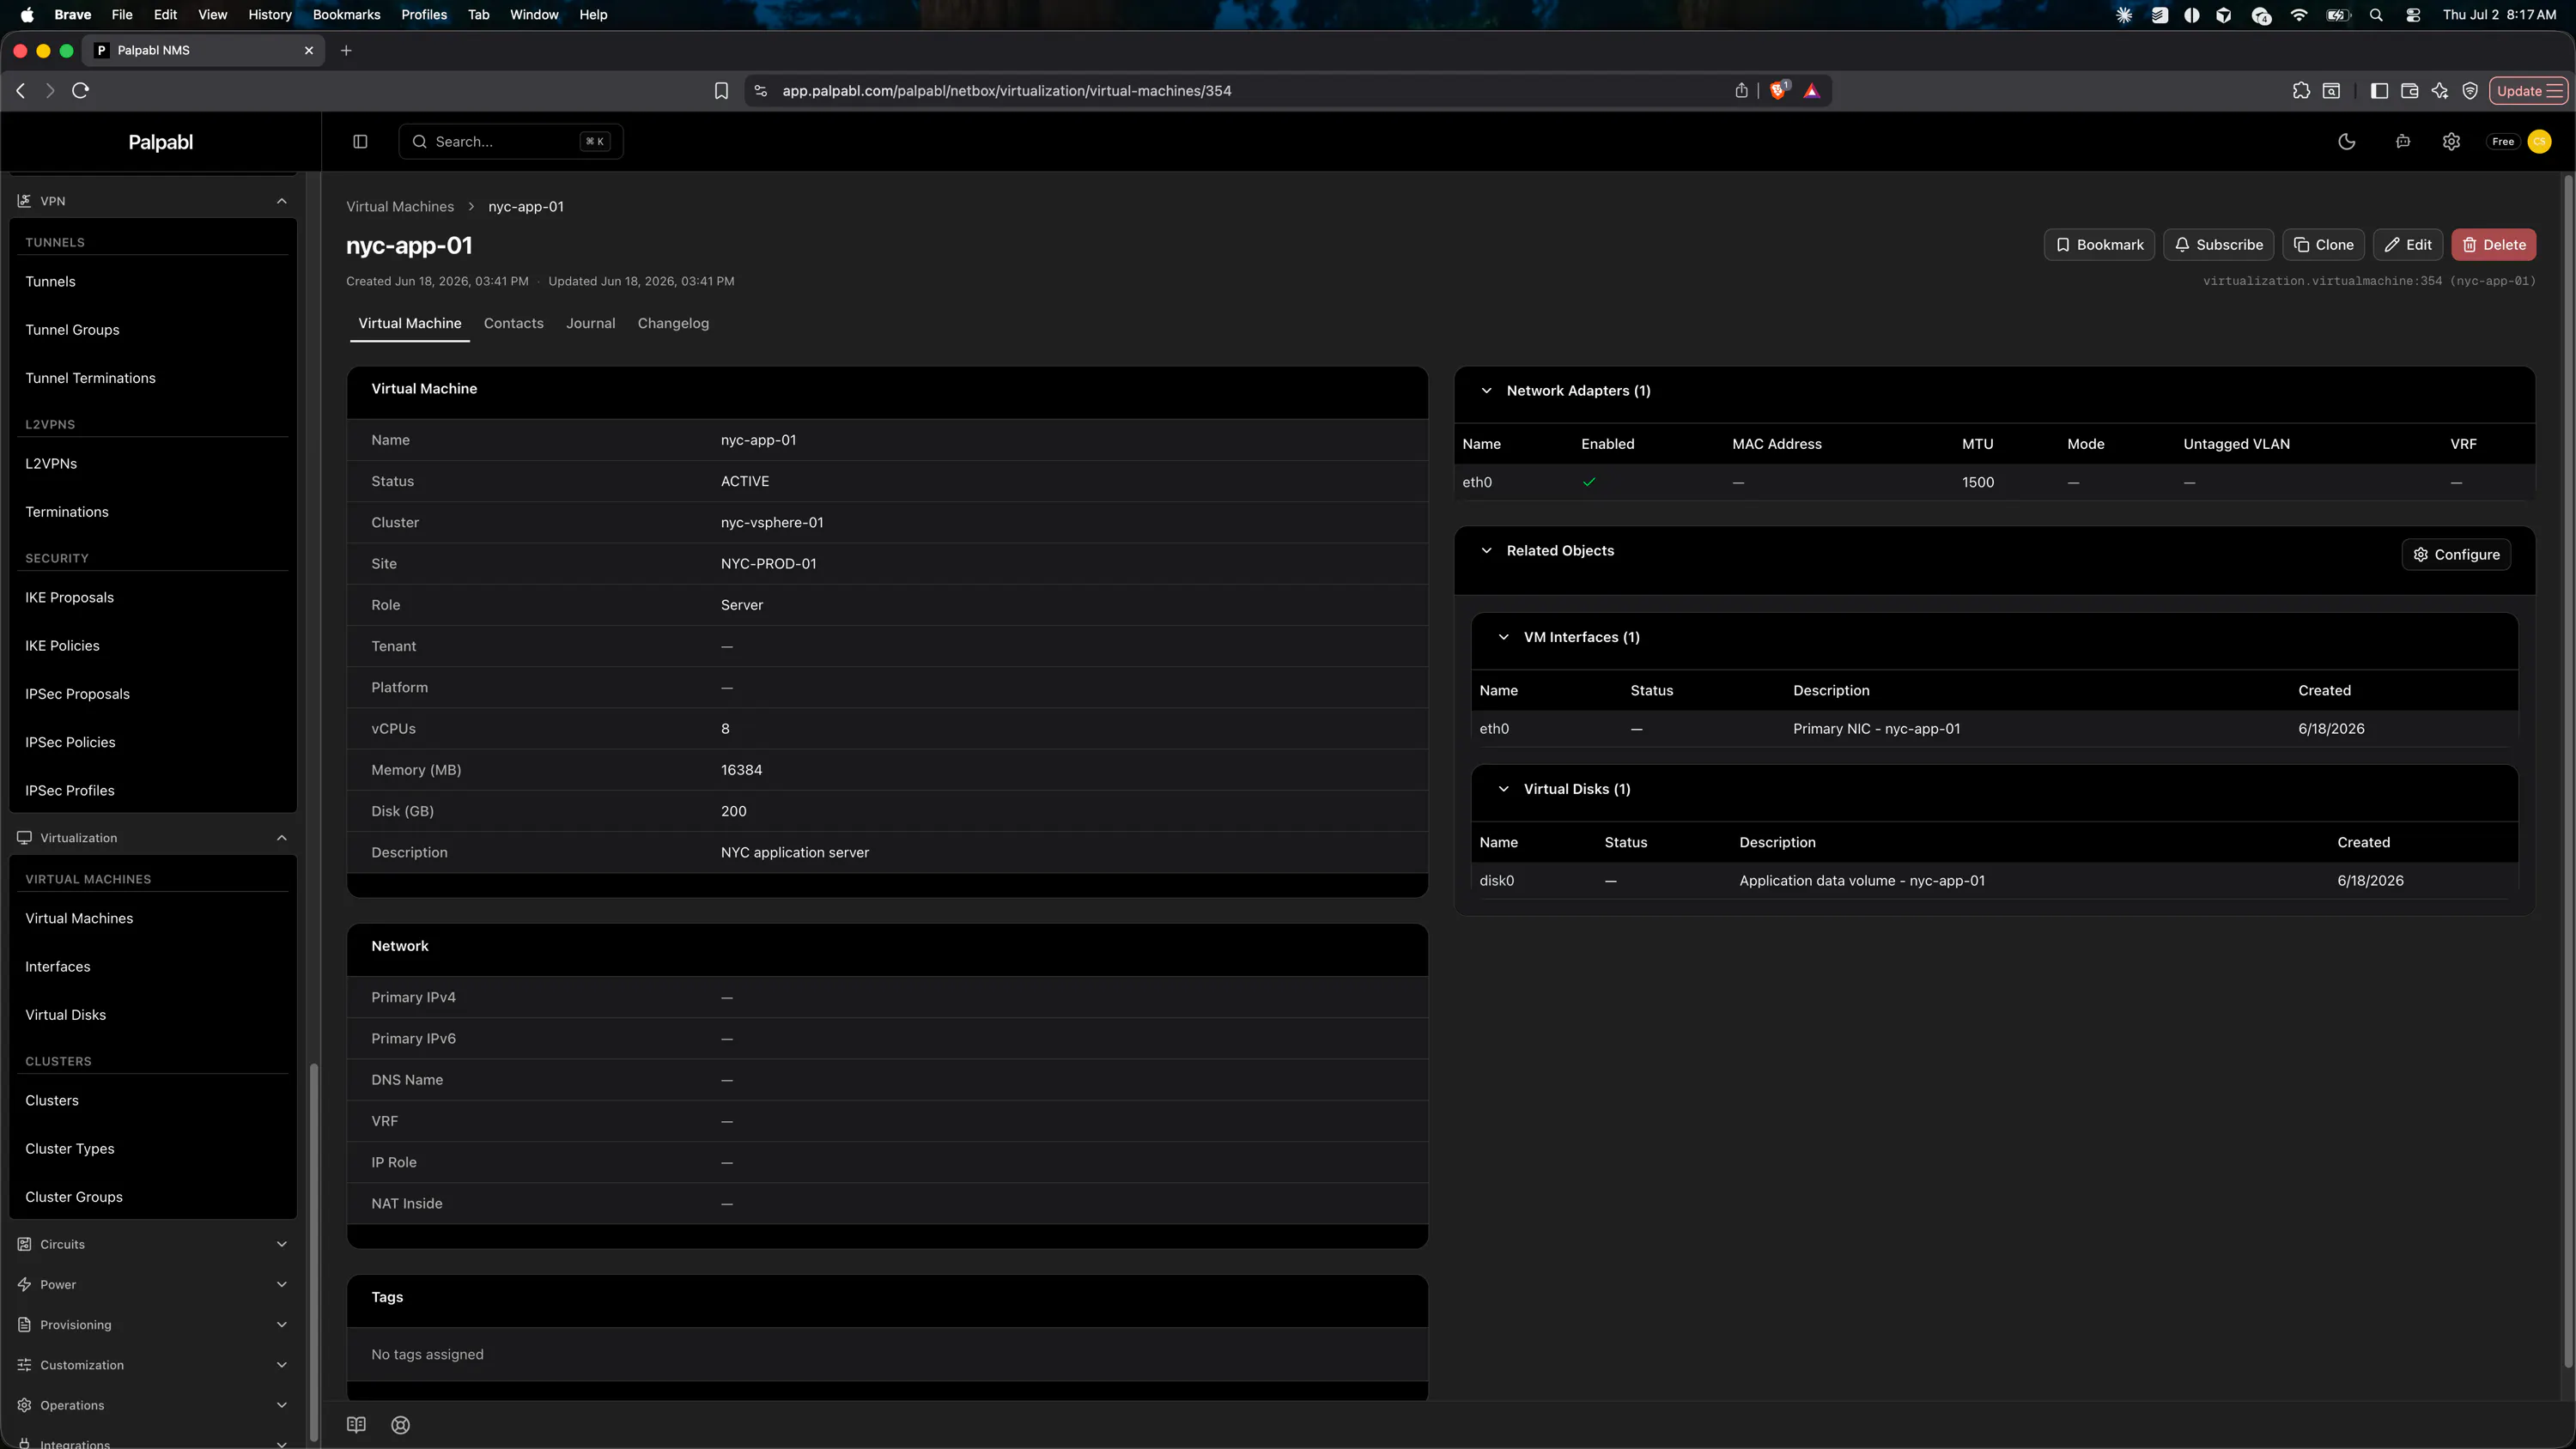Viewport: 2576px width, 1449px height.
Task: Reload the page in Brave
Action: pyautogui.click(x=81, y=91)
